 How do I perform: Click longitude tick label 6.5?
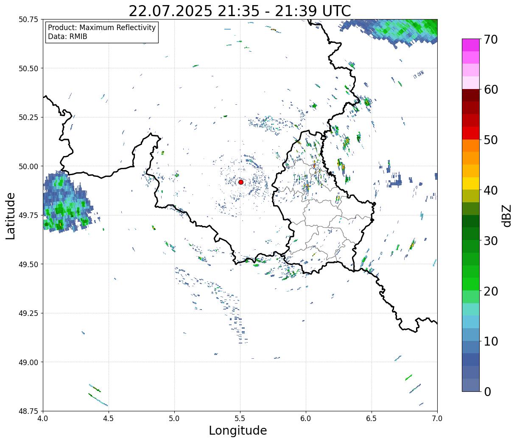(372, 418)
